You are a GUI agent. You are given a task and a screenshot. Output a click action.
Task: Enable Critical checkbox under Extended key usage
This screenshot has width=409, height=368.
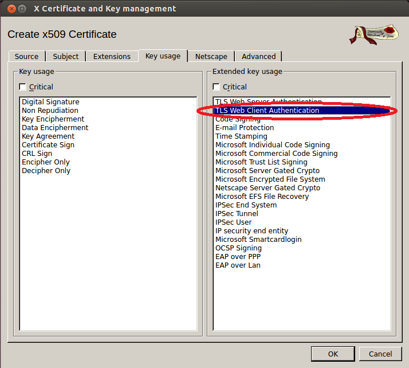tap(216, 87)
